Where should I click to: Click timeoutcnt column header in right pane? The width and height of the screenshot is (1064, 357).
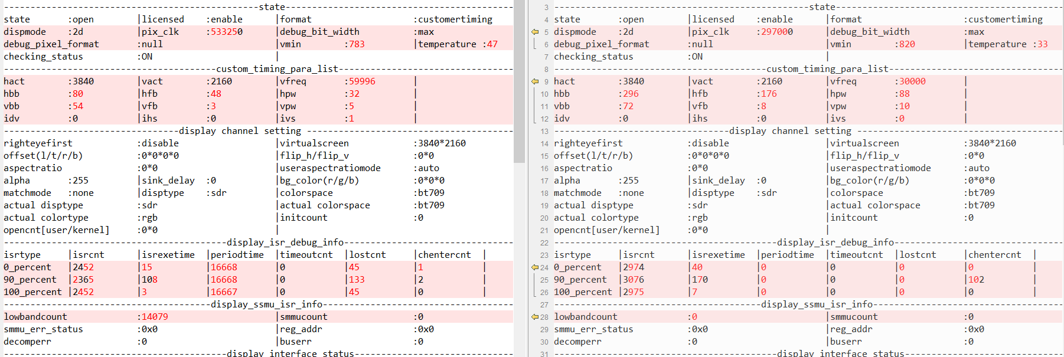(x=857, y=255)
